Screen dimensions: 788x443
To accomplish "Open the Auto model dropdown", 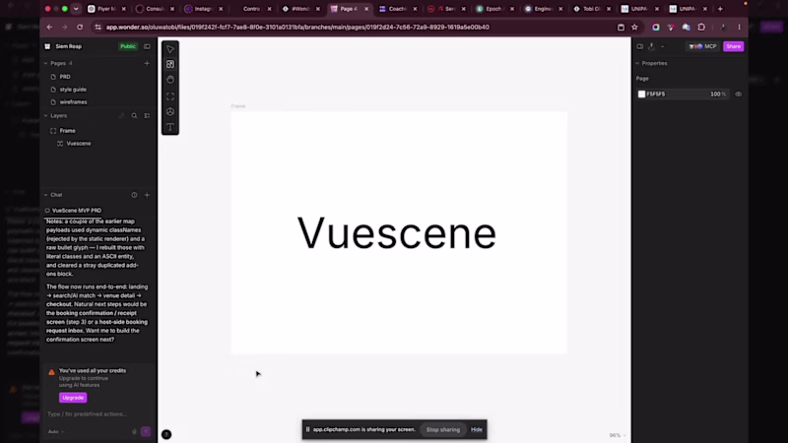I will point(56,431).
